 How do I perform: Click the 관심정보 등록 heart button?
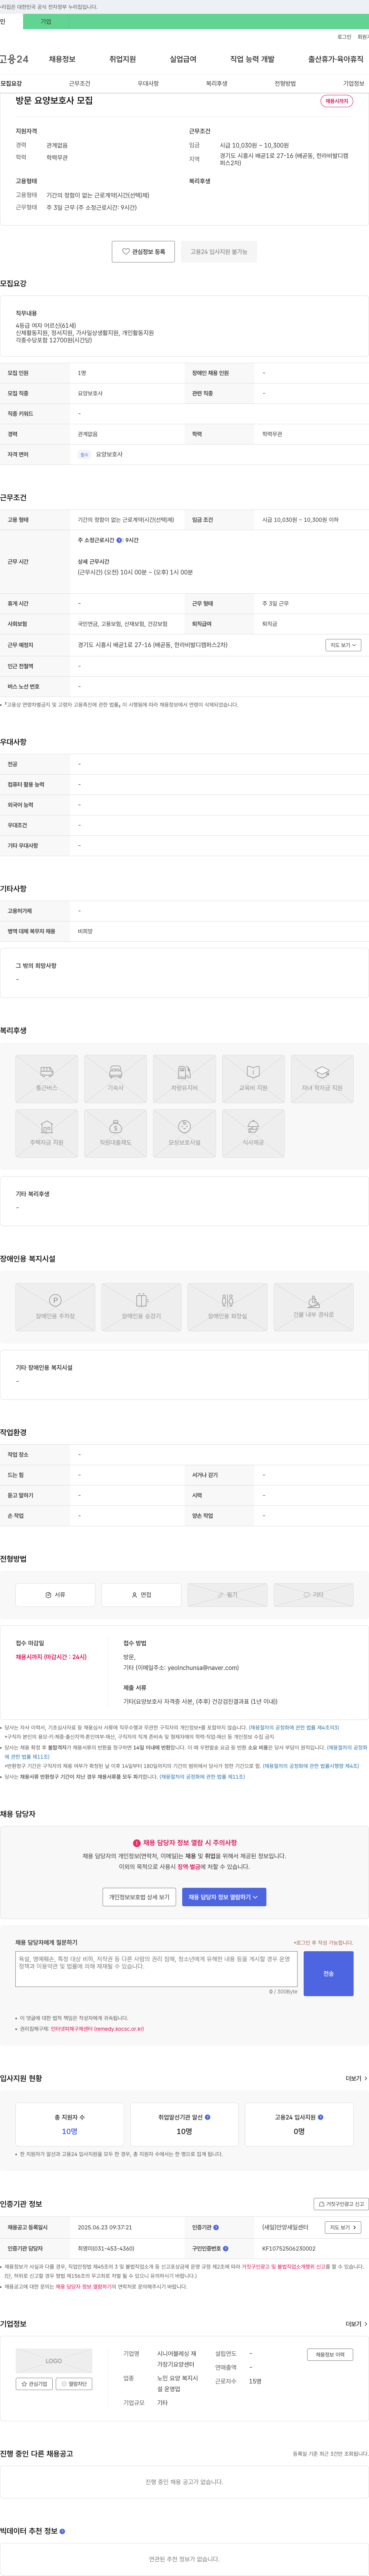[x=143, y=252]
